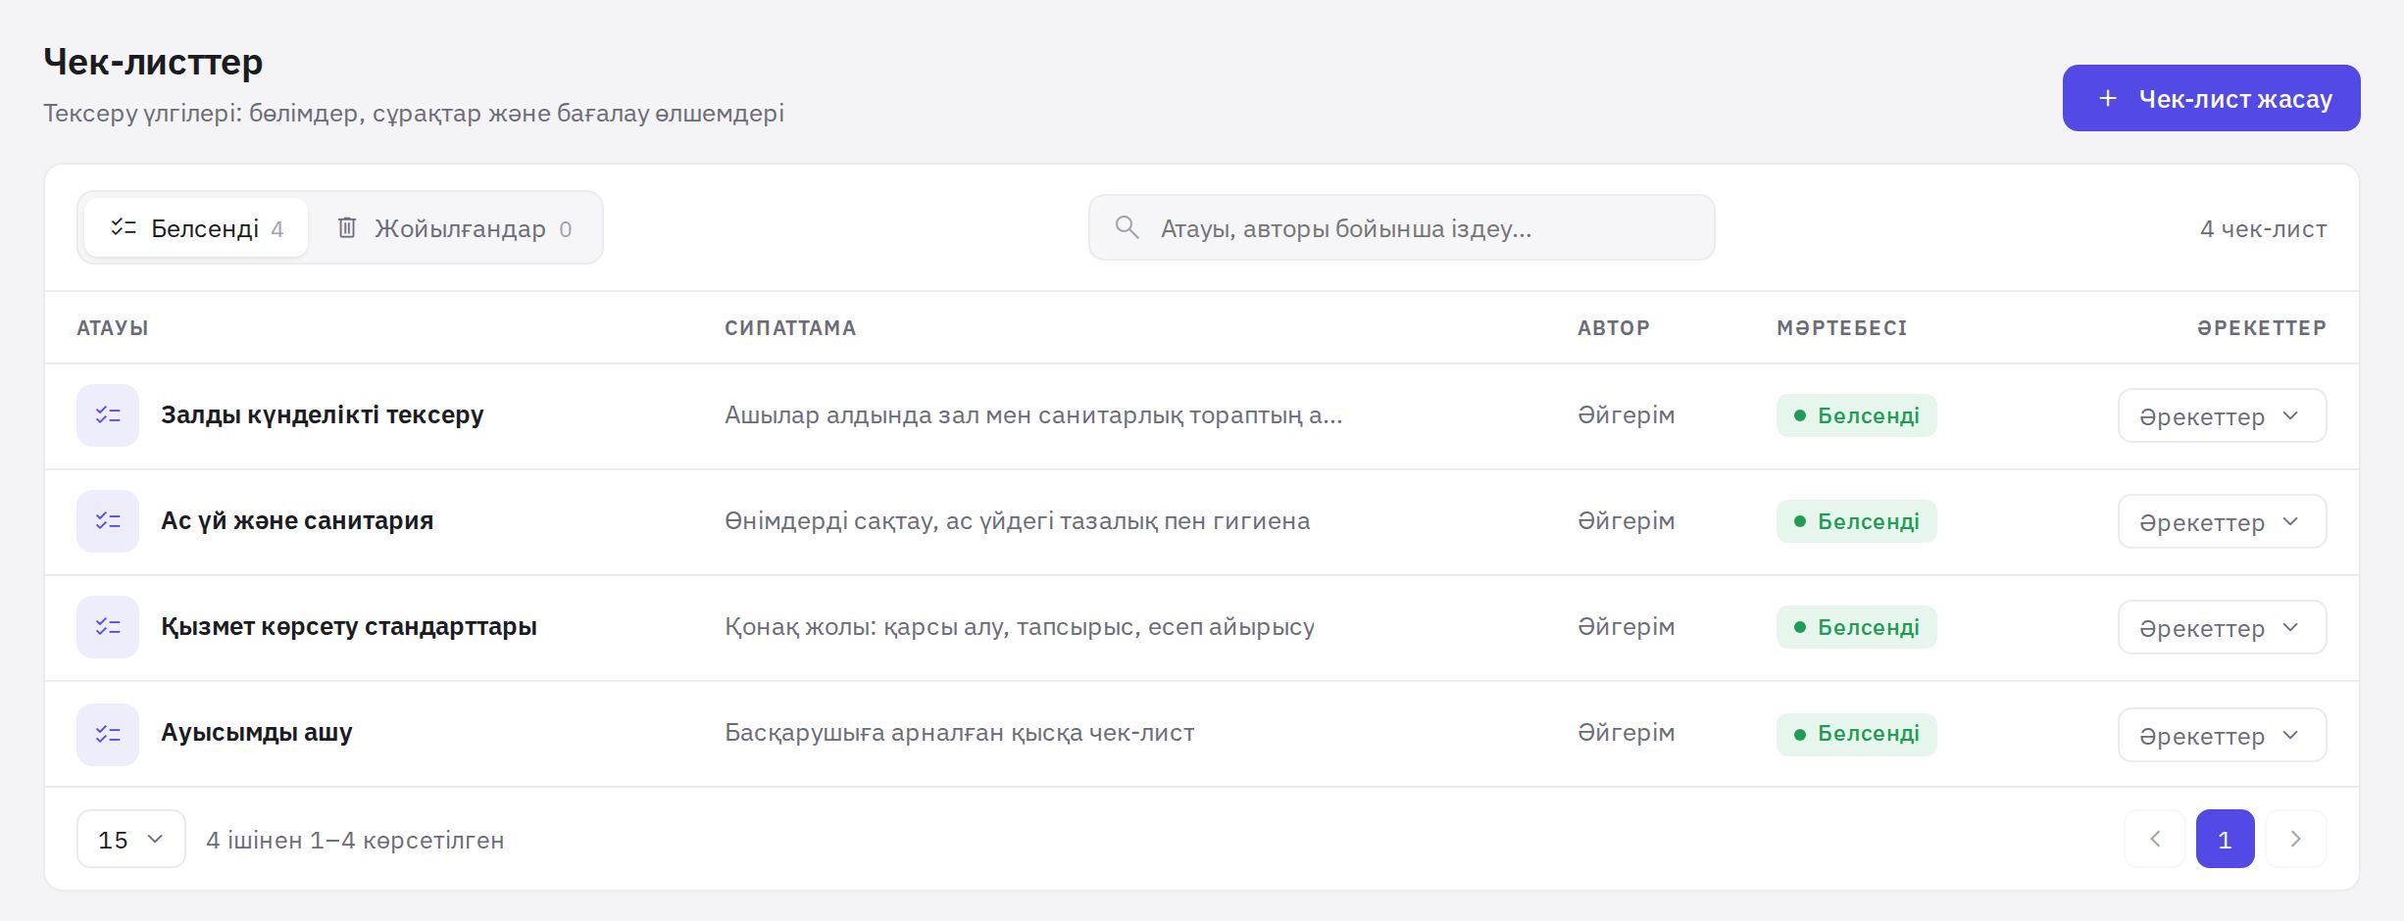Image resolution: width=2404 pixels, height=921 pixels.
Task: Click the 4 чек-лист counter text
Action: (x=2263, y=228)
